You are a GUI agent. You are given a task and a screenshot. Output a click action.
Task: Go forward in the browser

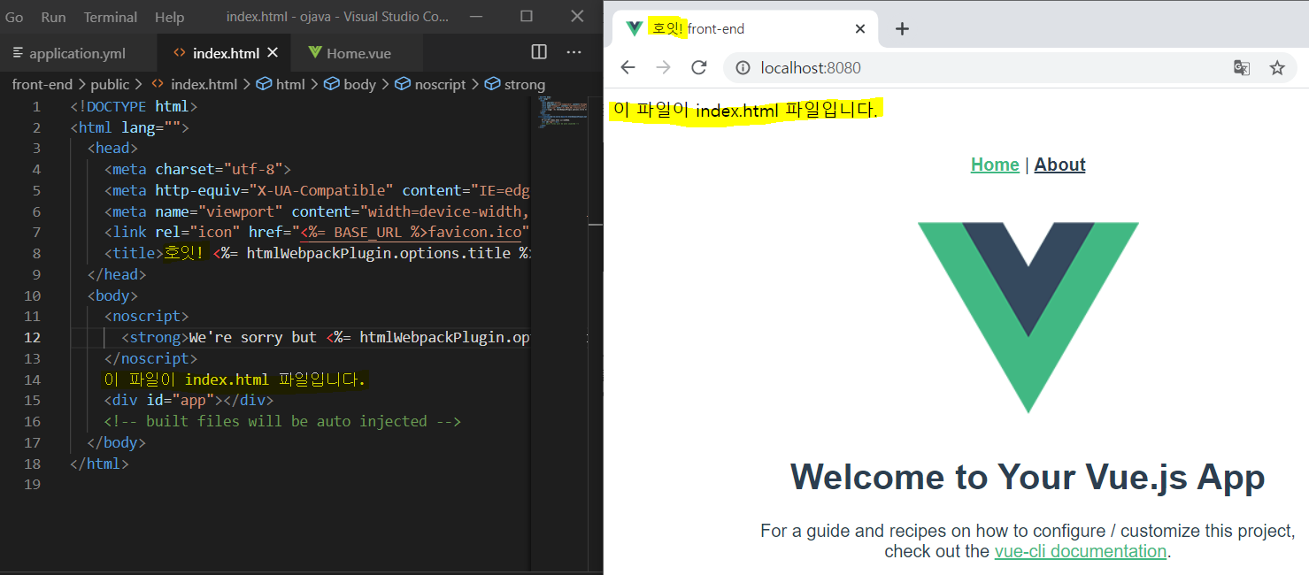(x=663, y=68)
